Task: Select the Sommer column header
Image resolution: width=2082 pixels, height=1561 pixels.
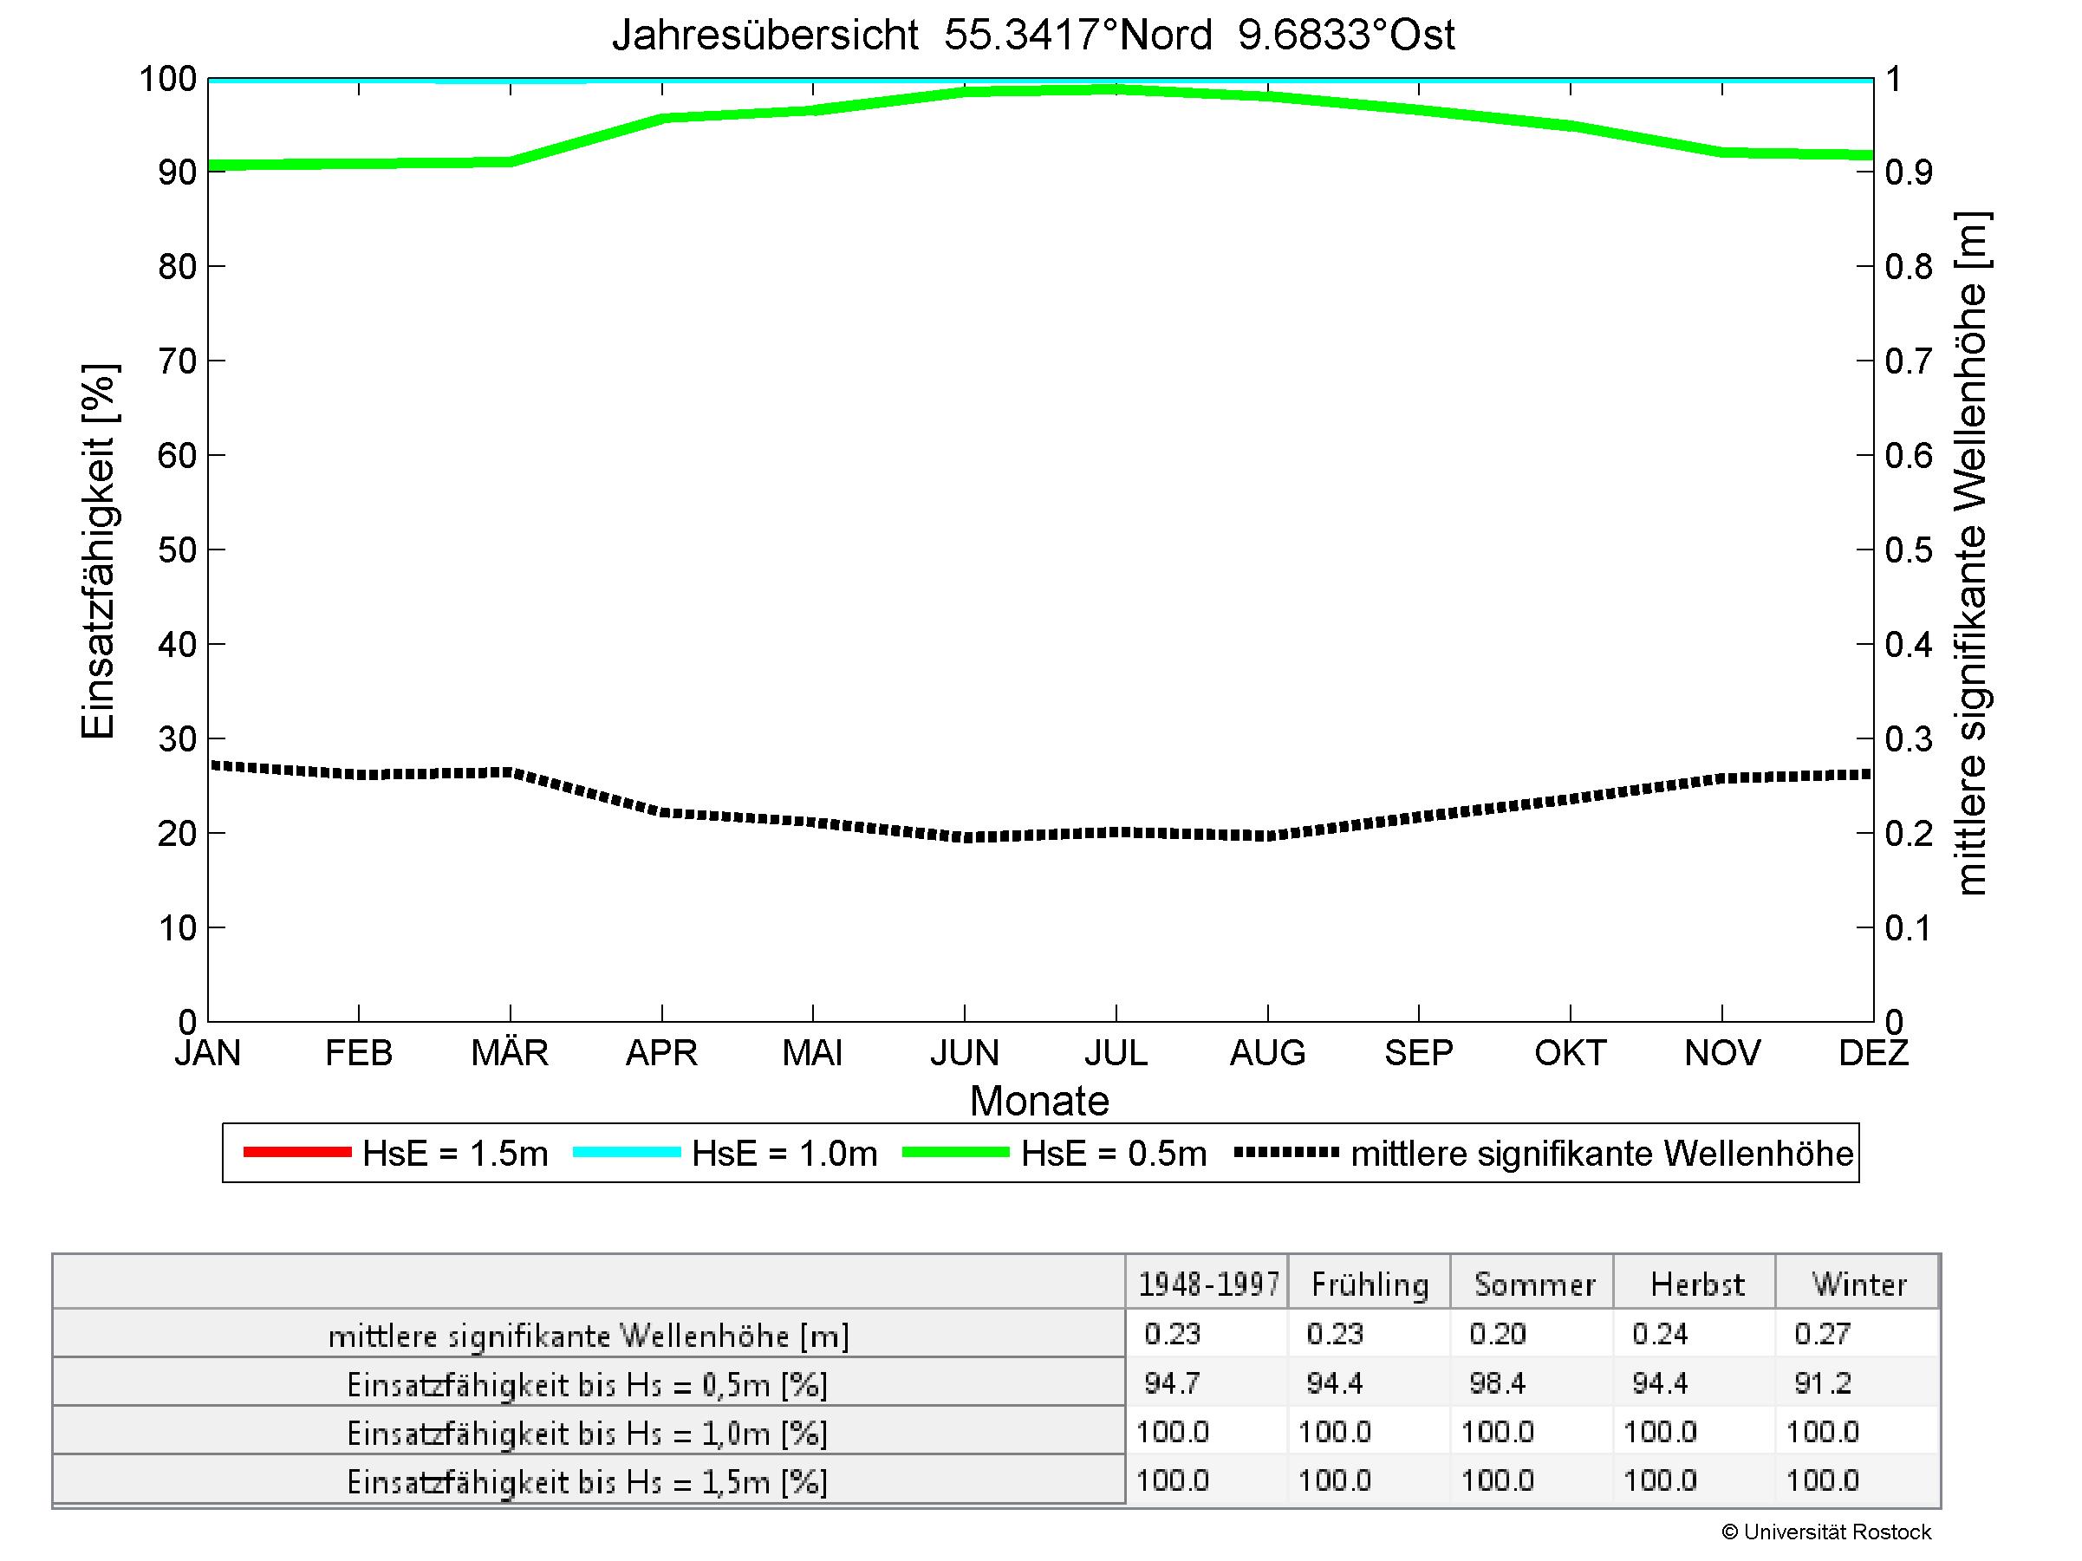Action: click(1533, 1285)
